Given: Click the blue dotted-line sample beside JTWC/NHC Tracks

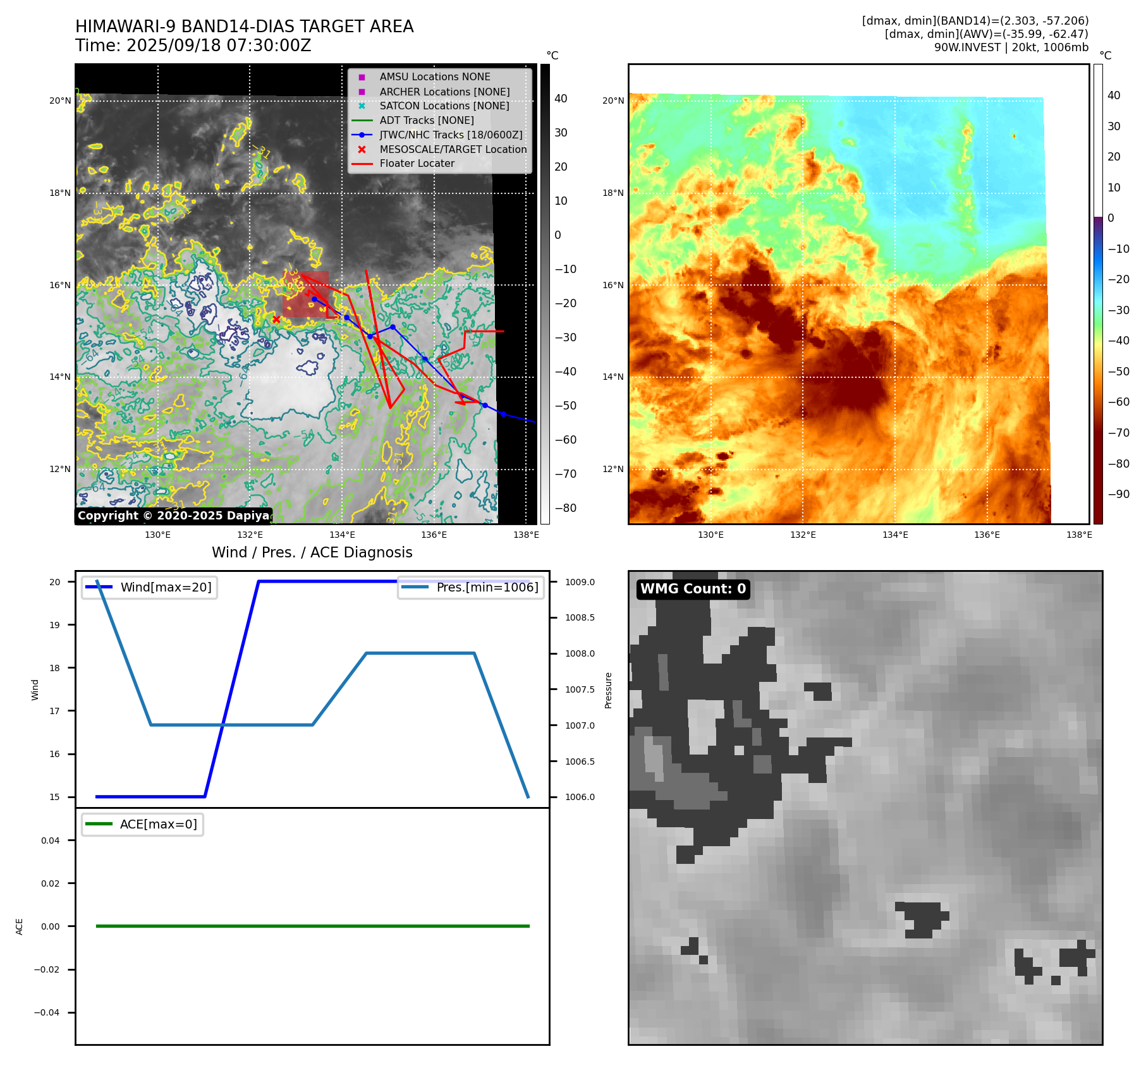Looking at the screenshot, I should click(x=362, y=135).
